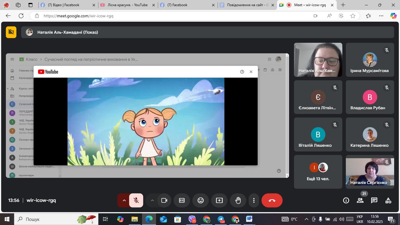
Task: Open Edge settings and more menu
Action: pyautogui.click(x=381, y=16)
